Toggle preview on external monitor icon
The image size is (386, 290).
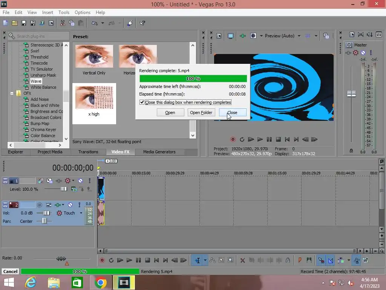coord(230,36)
